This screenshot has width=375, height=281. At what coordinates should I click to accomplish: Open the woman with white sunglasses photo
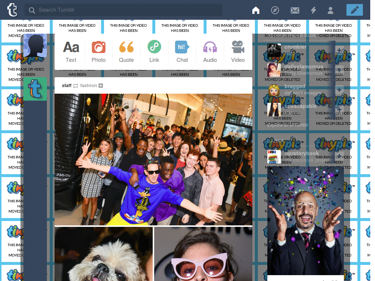pyautogui.click(x=203, y=254)
